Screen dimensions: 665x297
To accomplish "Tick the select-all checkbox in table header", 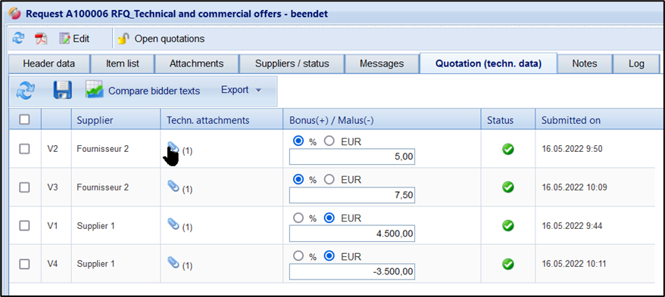I will (24, 119).
